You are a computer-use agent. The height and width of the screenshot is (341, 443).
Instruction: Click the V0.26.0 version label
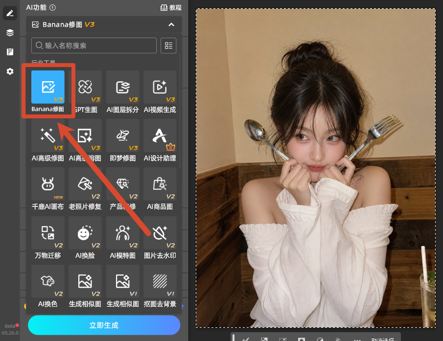[10, 333]
